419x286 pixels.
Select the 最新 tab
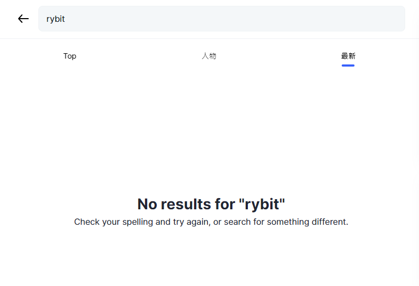pyautogui.click(x=348, y=56)
